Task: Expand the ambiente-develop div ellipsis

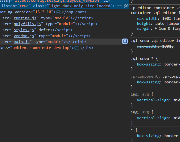Action: pyautogui.click(x=77, y=48)
